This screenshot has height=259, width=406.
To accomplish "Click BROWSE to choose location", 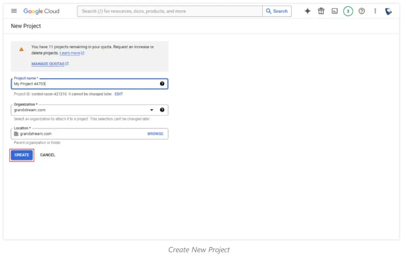I will point(156,134).
